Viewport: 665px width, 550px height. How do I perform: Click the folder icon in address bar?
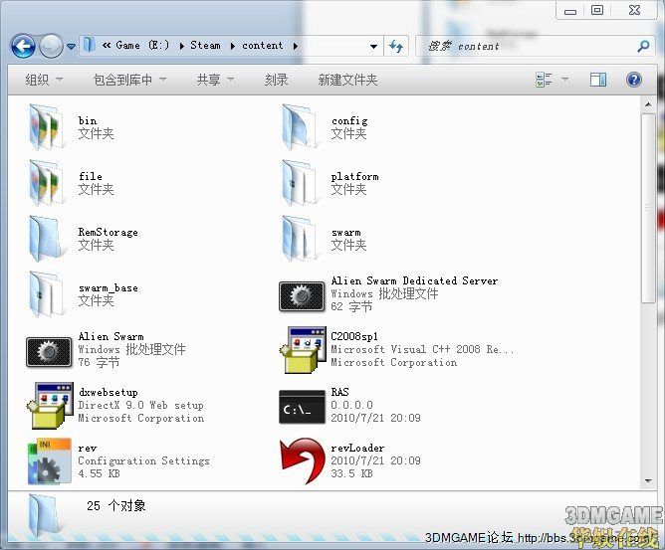point(89,45)
